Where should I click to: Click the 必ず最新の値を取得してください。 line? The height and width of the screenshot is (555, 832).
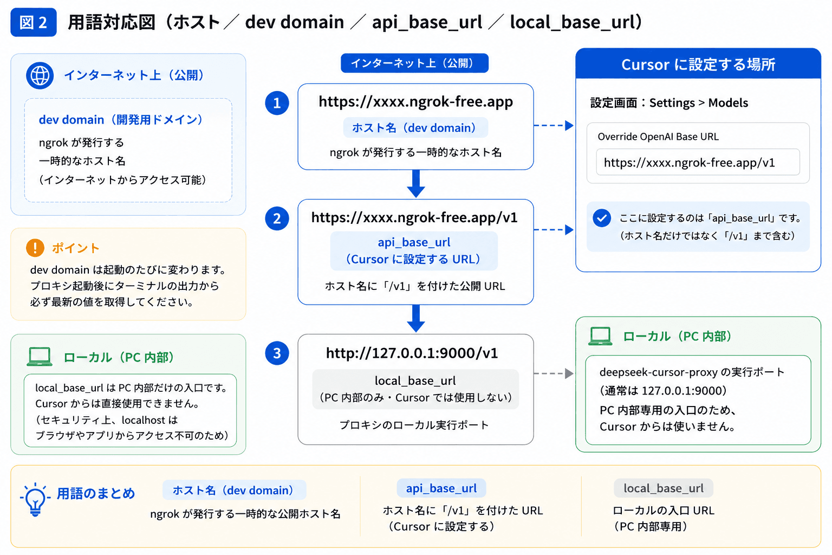click(112, 302)
